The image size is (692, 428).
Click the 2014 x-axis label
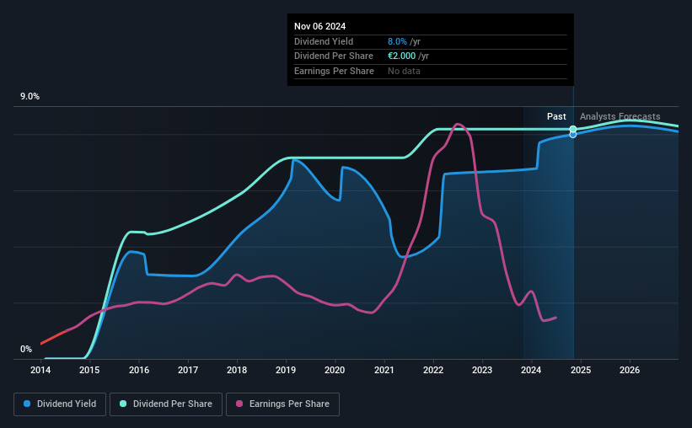(40, 370)
